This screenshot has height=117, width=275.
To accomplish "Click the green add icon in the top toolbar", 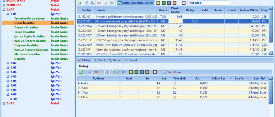I will (x=80, y=3).
